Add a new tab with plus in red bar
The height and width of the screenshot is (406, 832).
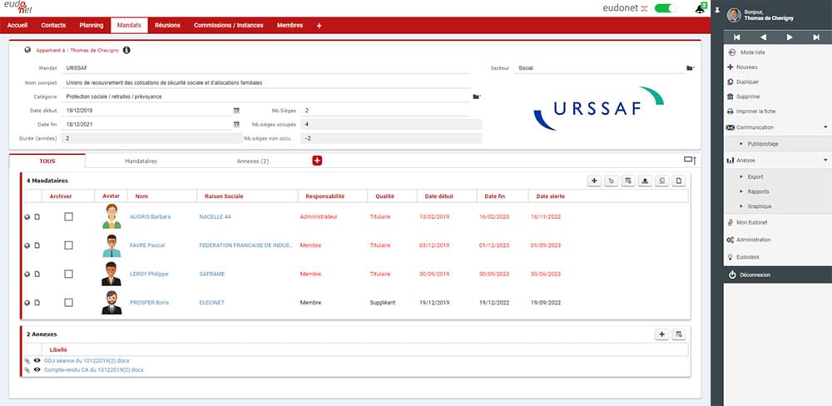[x=319, y=26]
